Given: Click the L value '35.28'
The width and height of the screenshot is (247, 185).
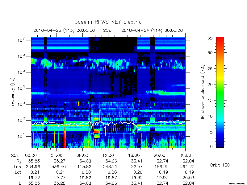Looking at the screenshot, I should pos(60,183).
